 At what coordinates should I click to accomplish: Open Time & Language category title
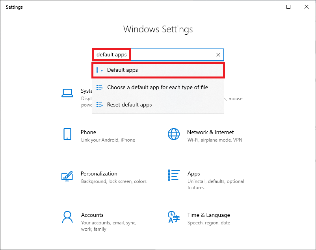(x=208, y=215)
